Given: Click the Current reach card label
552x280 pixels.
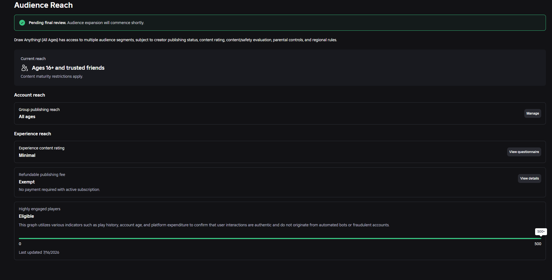Looking at the screenshot, I should (33, 59).
